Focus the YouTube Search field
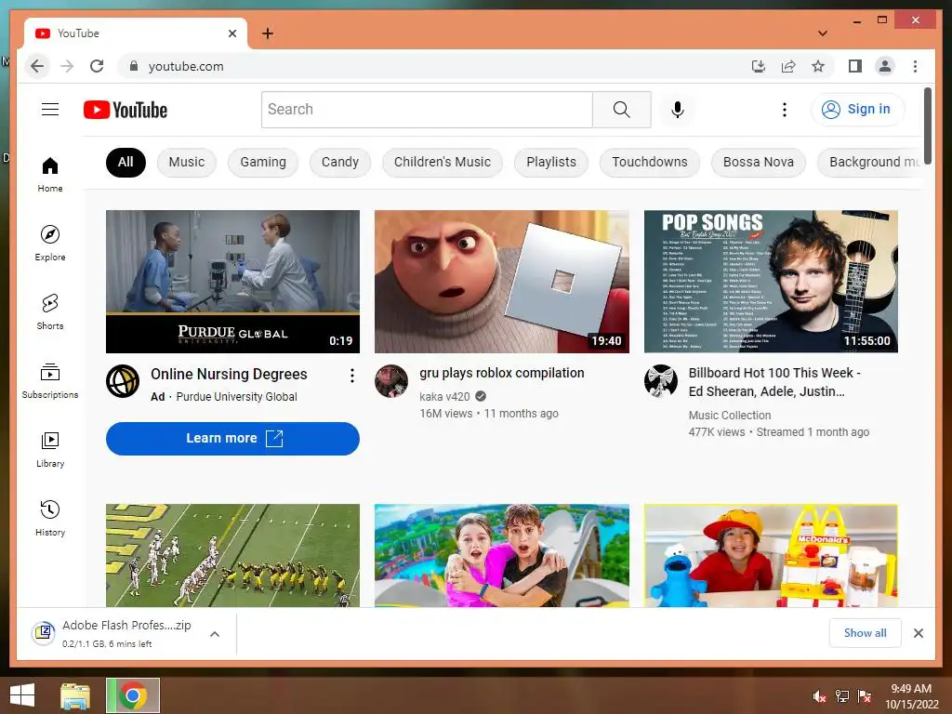952x714 pixels. tap(428, 110)
